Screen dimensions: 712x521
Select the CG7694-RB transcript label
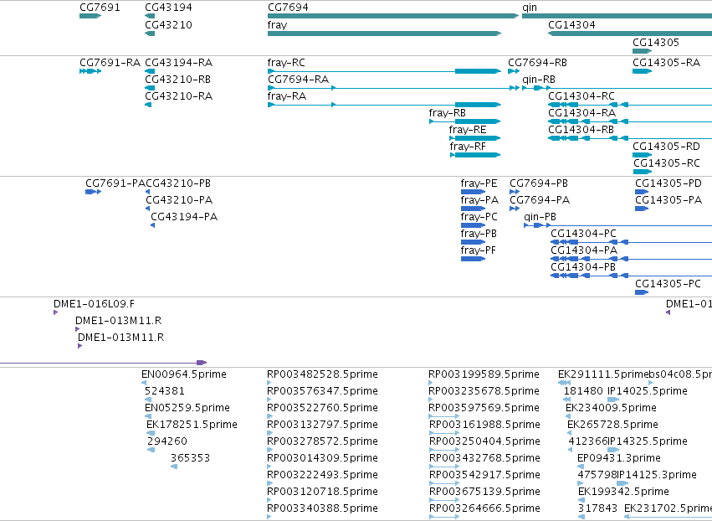[538, 63]
